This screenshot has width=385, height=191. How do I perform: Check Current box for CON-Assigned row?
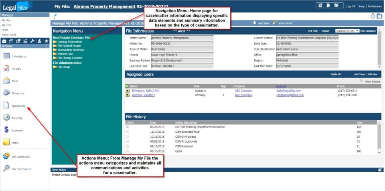click(x=128, y=146)
